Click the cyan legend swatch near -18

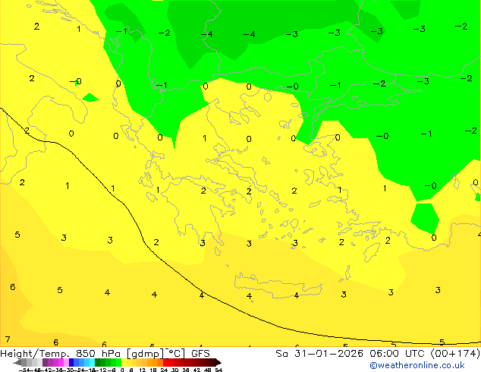click(x=92, y=362)
